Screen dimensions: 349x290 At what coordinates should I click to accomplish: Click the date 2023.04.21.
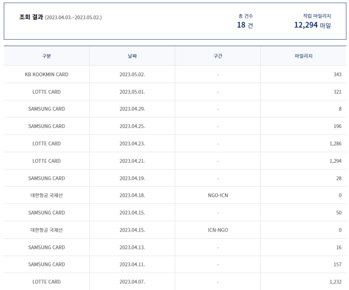tap(132, 161)
